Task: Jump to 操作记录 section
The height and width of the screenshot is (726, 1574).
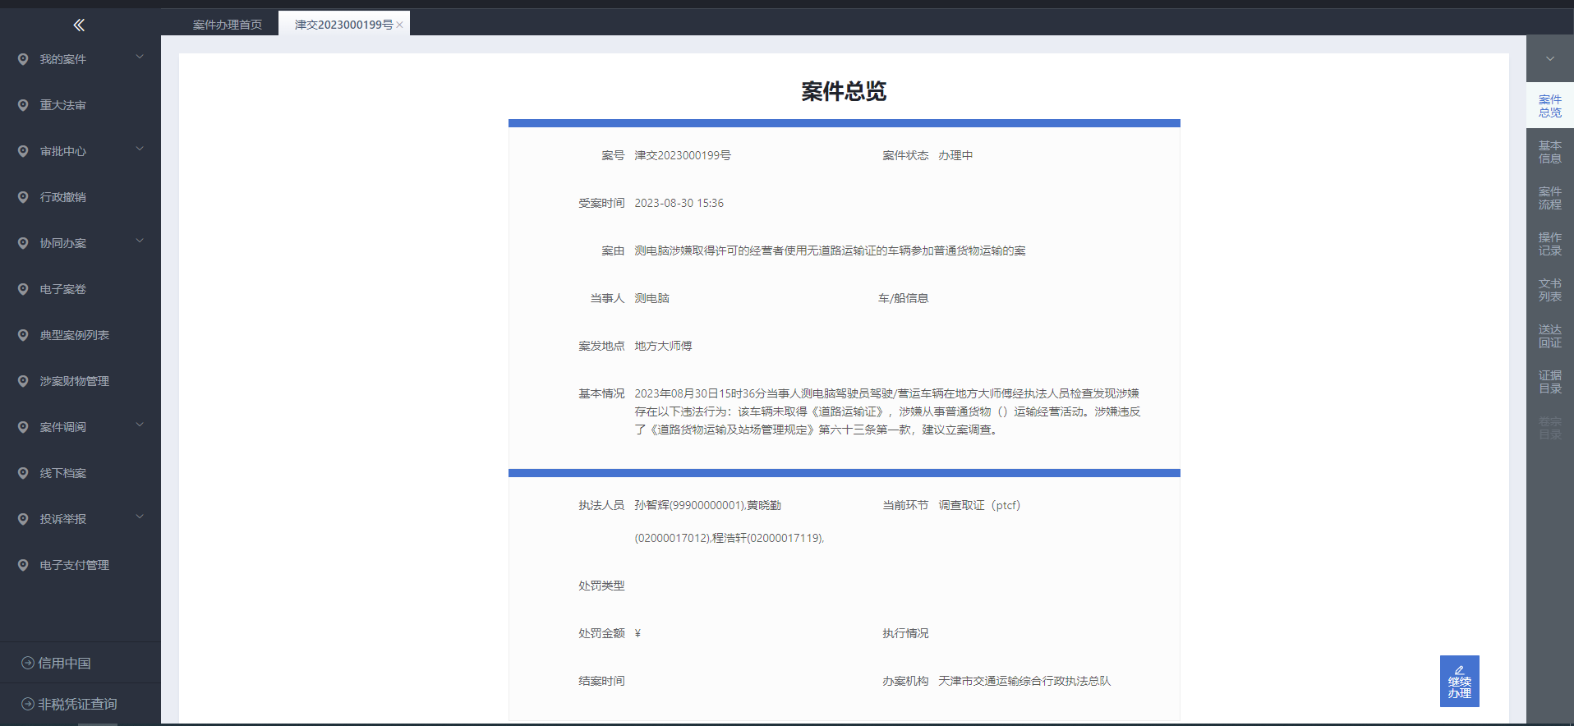Action: click(1550, 244)
